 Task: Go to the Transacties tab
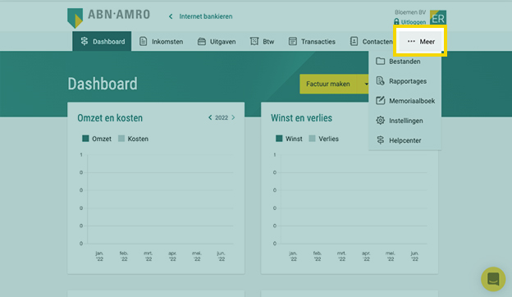pos(312,42)
